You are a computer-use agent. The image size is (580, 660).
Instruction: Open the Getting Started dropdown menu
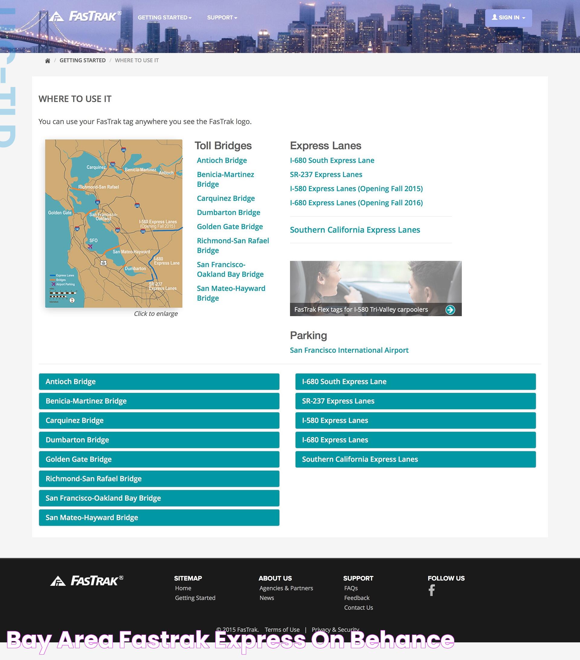coord(165,18)
